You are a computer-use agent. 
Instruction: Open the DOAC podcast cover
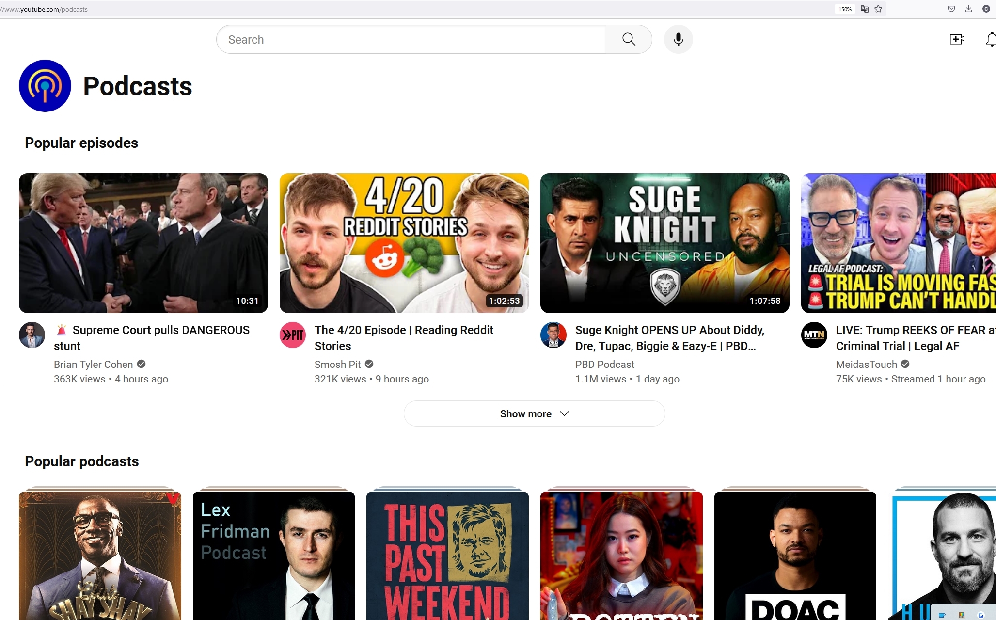[x=795, y=556]
